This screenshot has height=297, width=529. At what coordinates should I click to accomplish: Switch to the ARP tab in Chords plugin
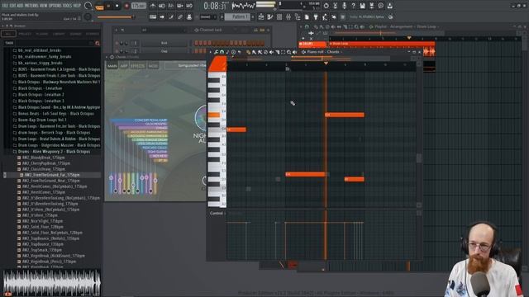124,66
